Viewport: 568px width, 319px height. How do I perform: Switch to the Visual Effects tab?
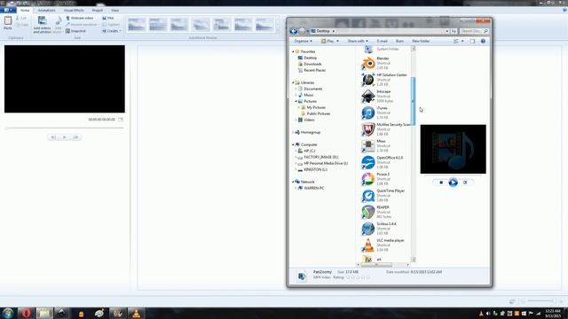[x=74, y=10]
